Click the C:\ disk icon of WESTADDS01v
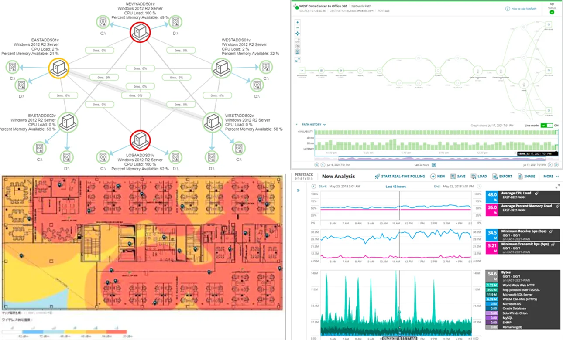The width and height of the screenshot is (563, 340). (x=265, y=67)
